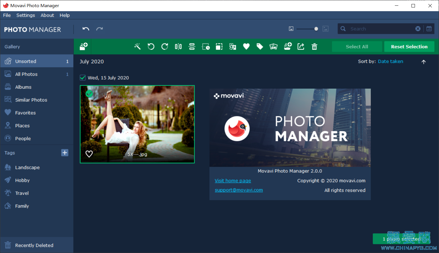Click the thumbnail size slider handle
Viewport: 439px width, 253px height.
pyautogui.click(x=316, y=29)
